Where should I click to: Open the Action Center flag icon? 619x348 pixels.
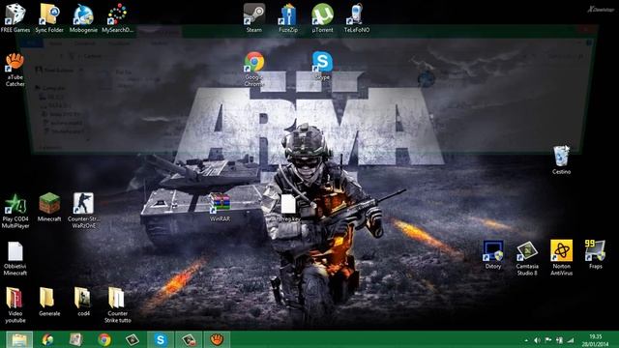coord(548,340)
